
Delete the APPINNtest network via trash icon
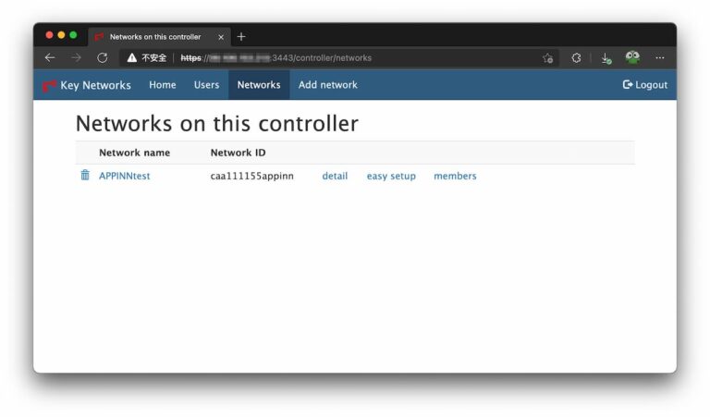(85, 176)
